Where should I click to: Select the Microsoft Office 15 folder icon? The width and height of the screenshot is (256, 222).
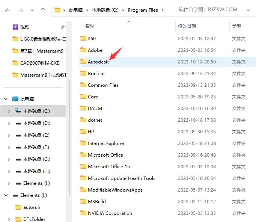point(83,166)
